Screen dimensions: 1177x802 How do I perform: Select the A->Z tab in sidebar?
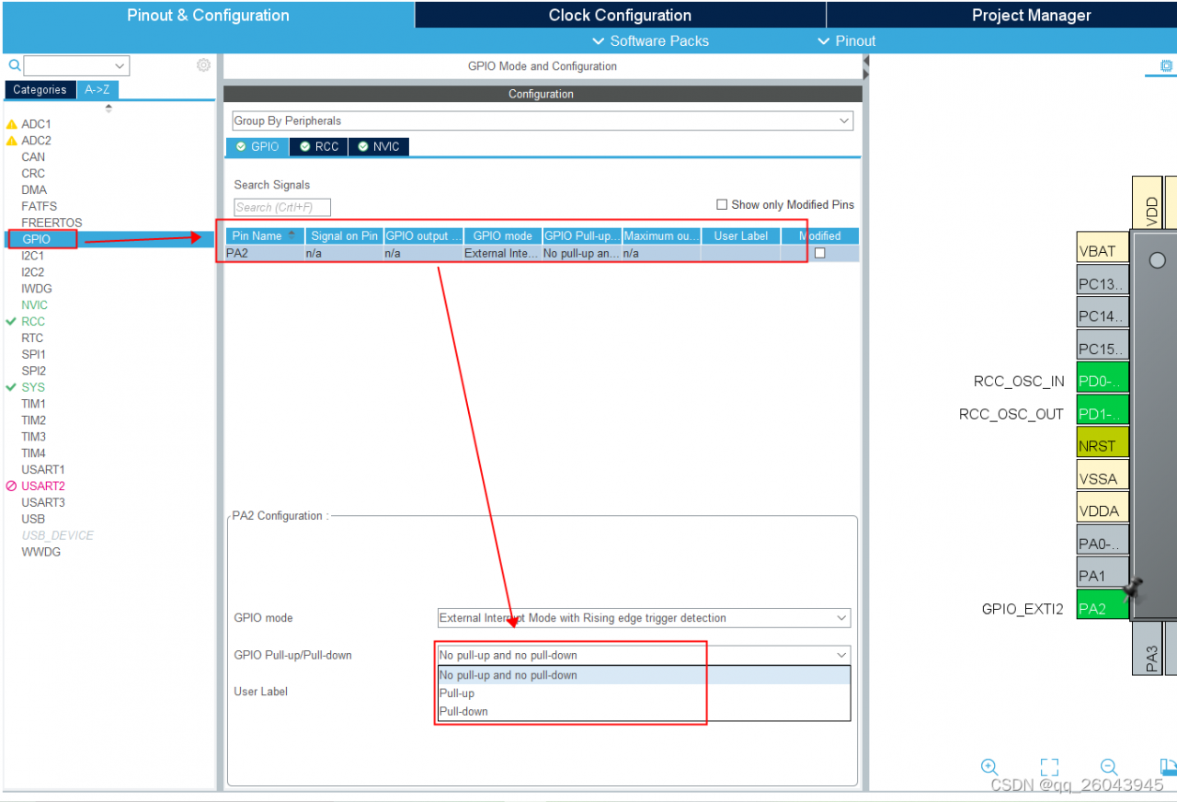97,89
